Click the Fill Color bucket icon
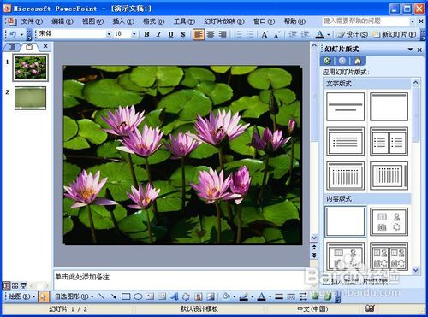Image resolution: width=428 pixels, height=317 pixels. (x=226, y=296)
